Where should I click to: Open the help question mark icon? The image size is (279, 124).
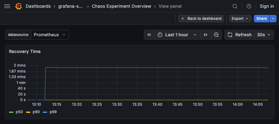click(249, 6)
